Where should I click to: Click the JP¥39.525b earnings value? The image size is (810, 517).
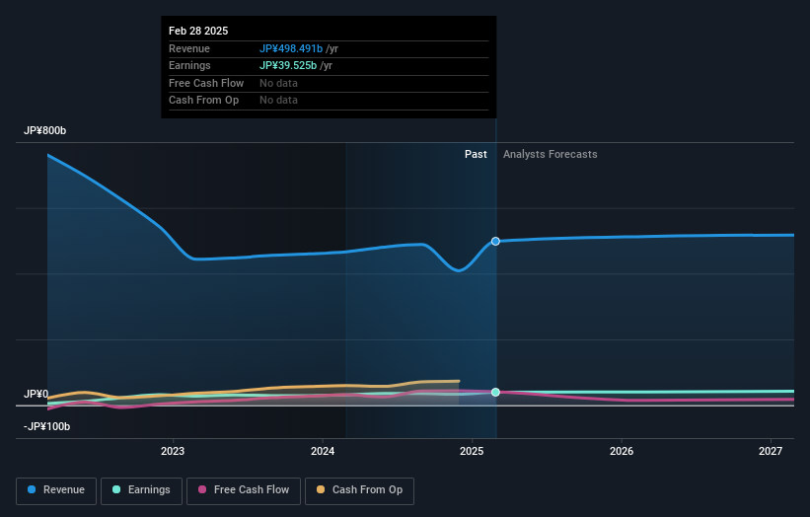click(x=288, y=65)
